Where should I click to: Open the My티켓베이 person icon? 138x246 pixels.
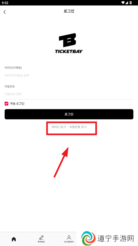[x=69, y=237]
